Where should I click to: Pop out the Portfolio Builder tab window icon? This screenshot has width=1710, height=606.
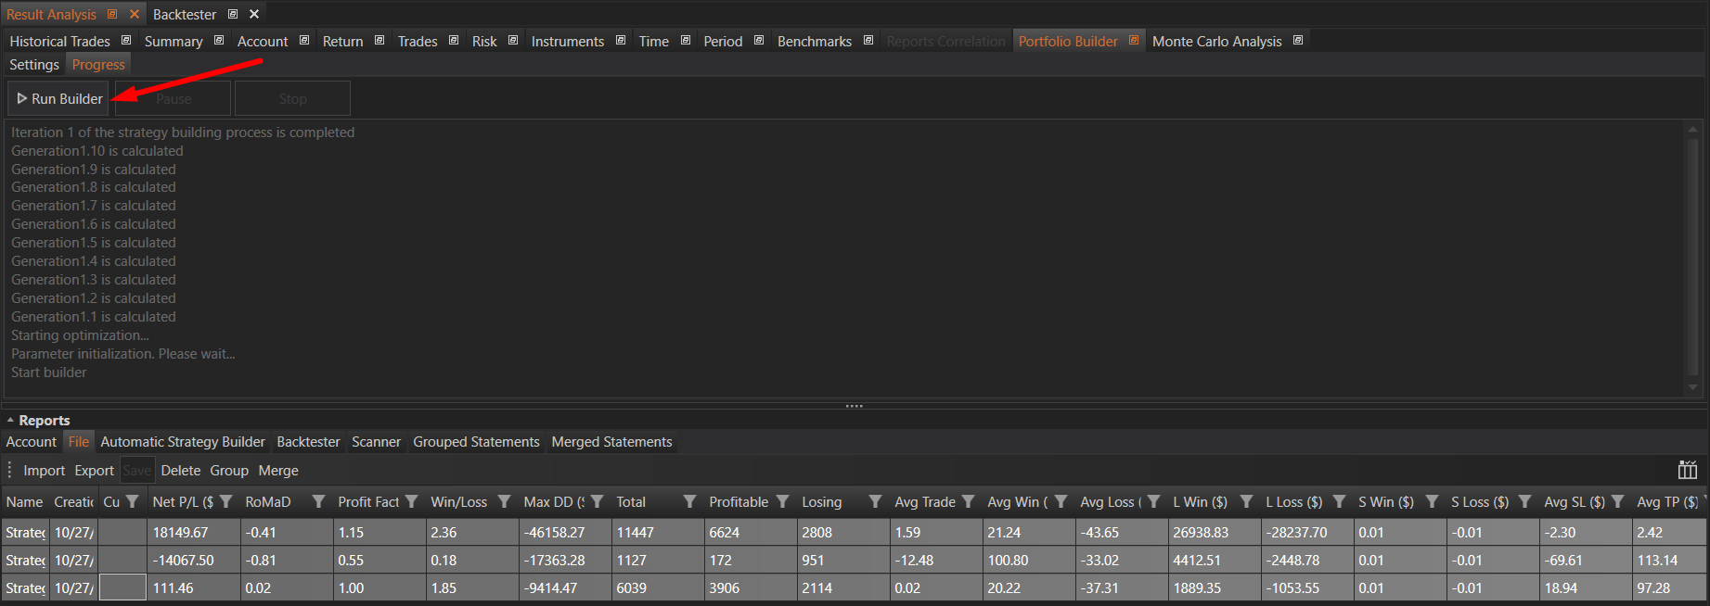[x=1134, y=41]
